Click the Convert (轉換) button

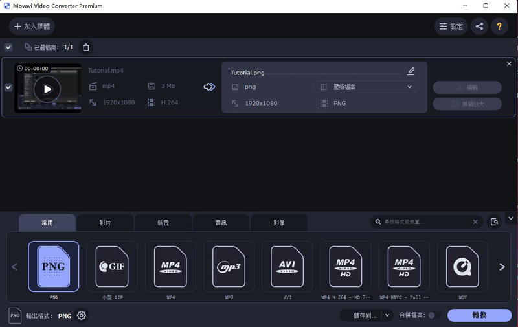(479, 315)
